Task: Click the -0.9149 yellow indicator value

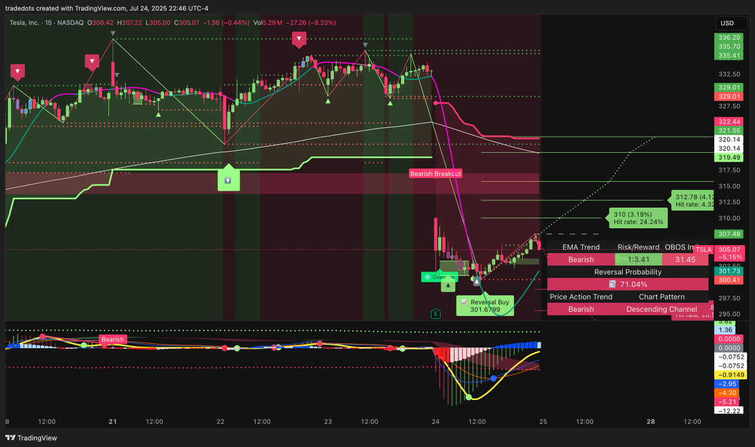Action: pyautogui.click(x=731, y=375)
